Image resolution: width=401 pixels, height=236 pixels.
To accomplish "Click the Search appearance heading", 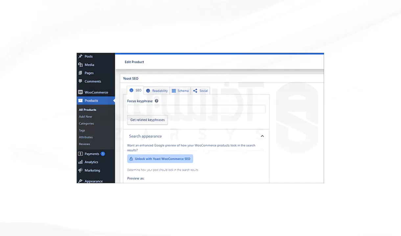I will 145,136.
